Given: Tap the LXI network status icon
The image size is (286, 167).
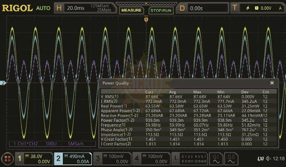Looking at the screenshot, I should click(261, 159).
